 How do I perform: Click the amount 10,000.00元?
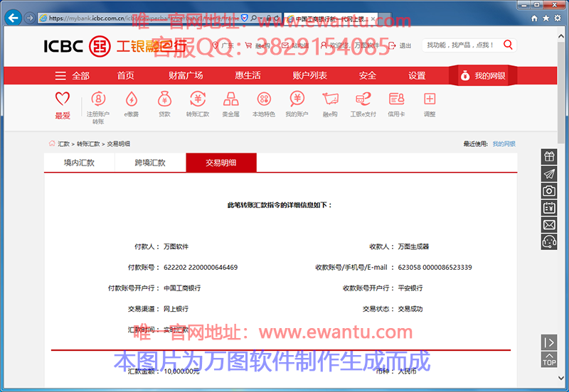[181, 371]
